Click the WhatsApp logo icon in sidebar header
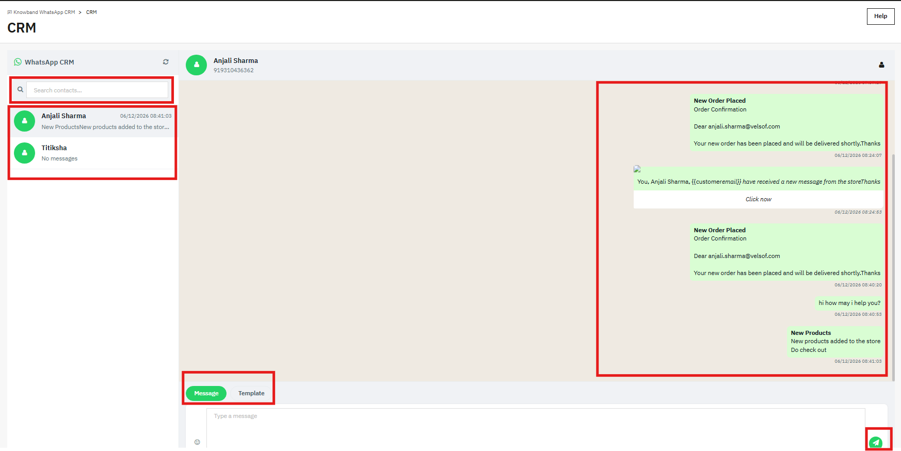This screenshot has height=451, width=901. coord(18,62)
